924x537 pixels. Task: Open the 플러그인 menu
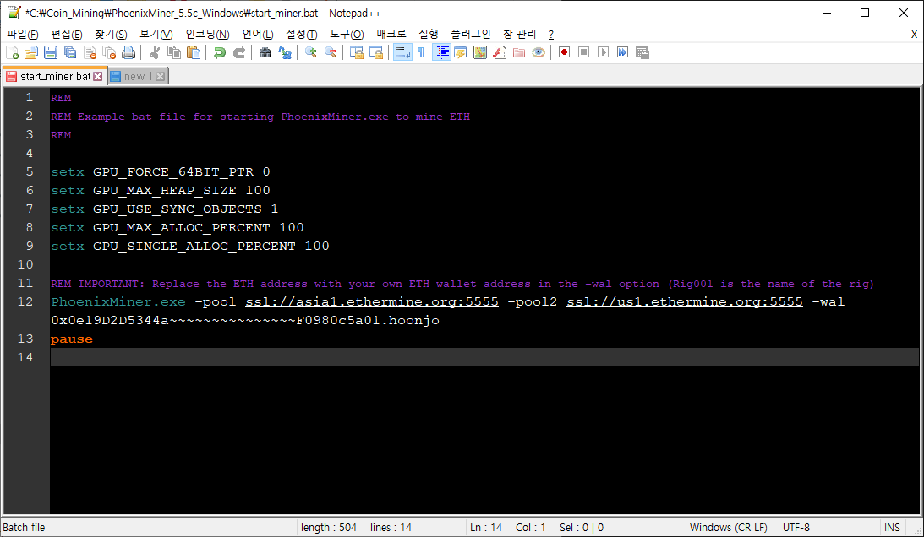pyautogui.click(x=470, y=34)
